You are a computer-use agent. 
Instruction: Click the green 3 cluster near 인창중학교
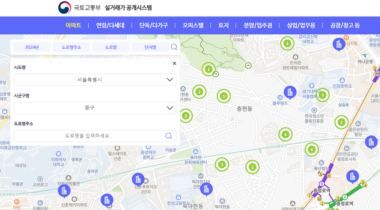pos(323,95)
